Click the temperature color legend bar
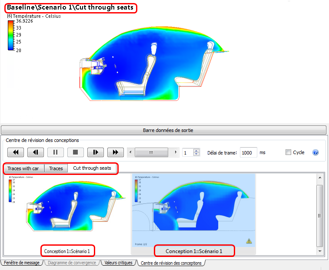Screen dimensions: 329x270 (x=11, y=35)
